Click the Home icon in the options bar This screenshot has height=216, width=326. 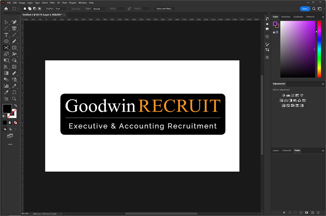pos(6,9)
